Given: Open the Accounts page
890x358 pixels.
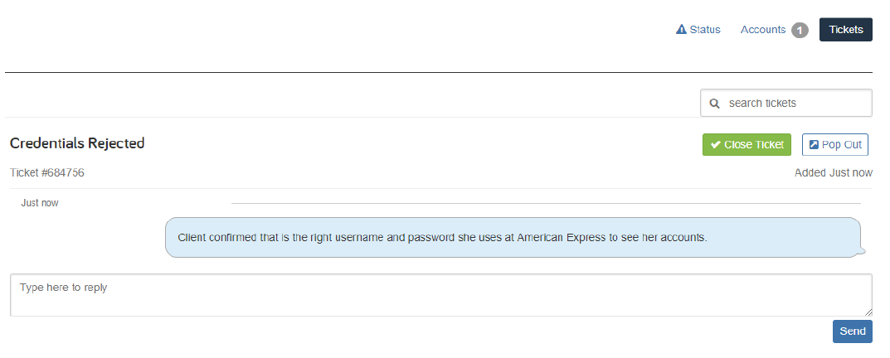Looking at the screenshot, I should click(763, 30).
